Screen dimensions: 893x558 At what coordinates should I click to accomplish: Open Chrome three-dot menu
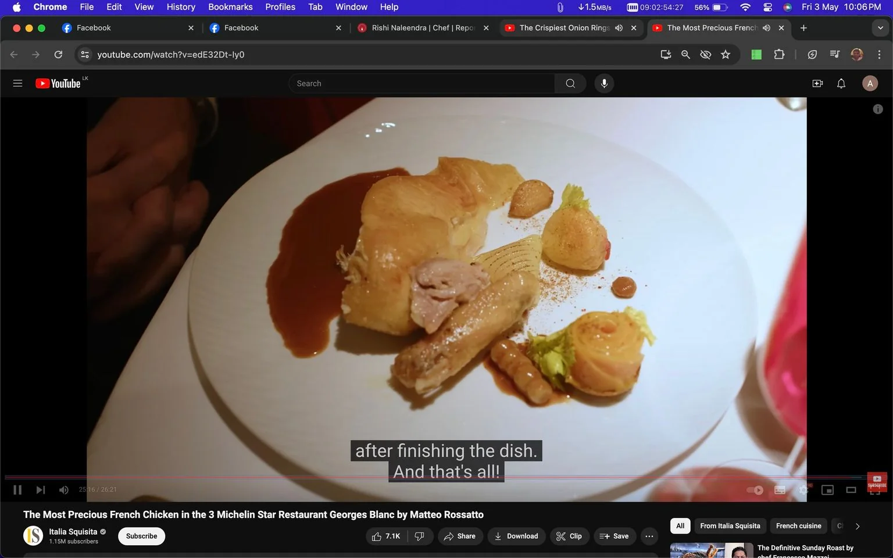[x=879, y=54]
